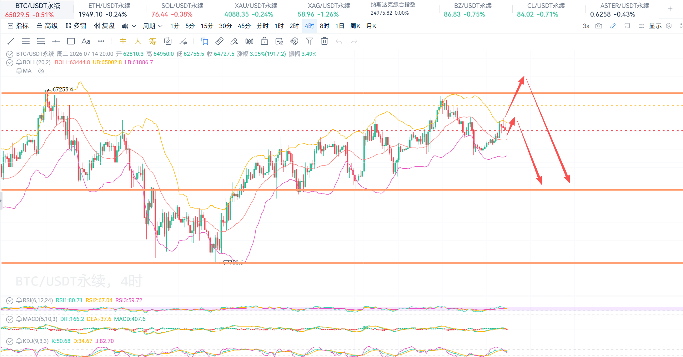
Task: Toggle the MACD(5,10,3) alert bell
Action: pyautogui.click(x=19, y=319)
